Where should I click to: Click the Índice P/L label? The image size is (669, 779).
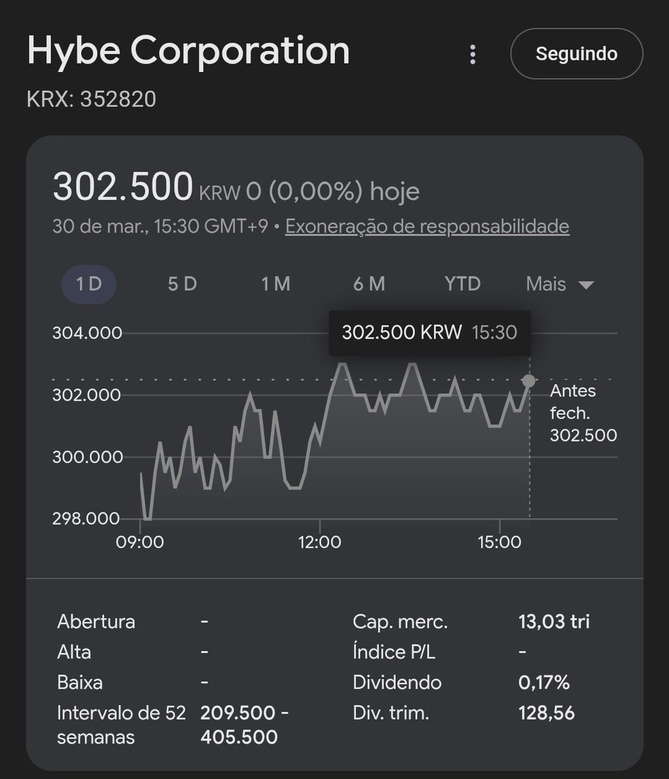(x=394, y=652)
